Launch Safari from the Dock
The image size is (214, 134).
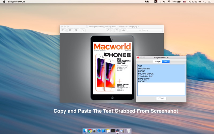99,131
